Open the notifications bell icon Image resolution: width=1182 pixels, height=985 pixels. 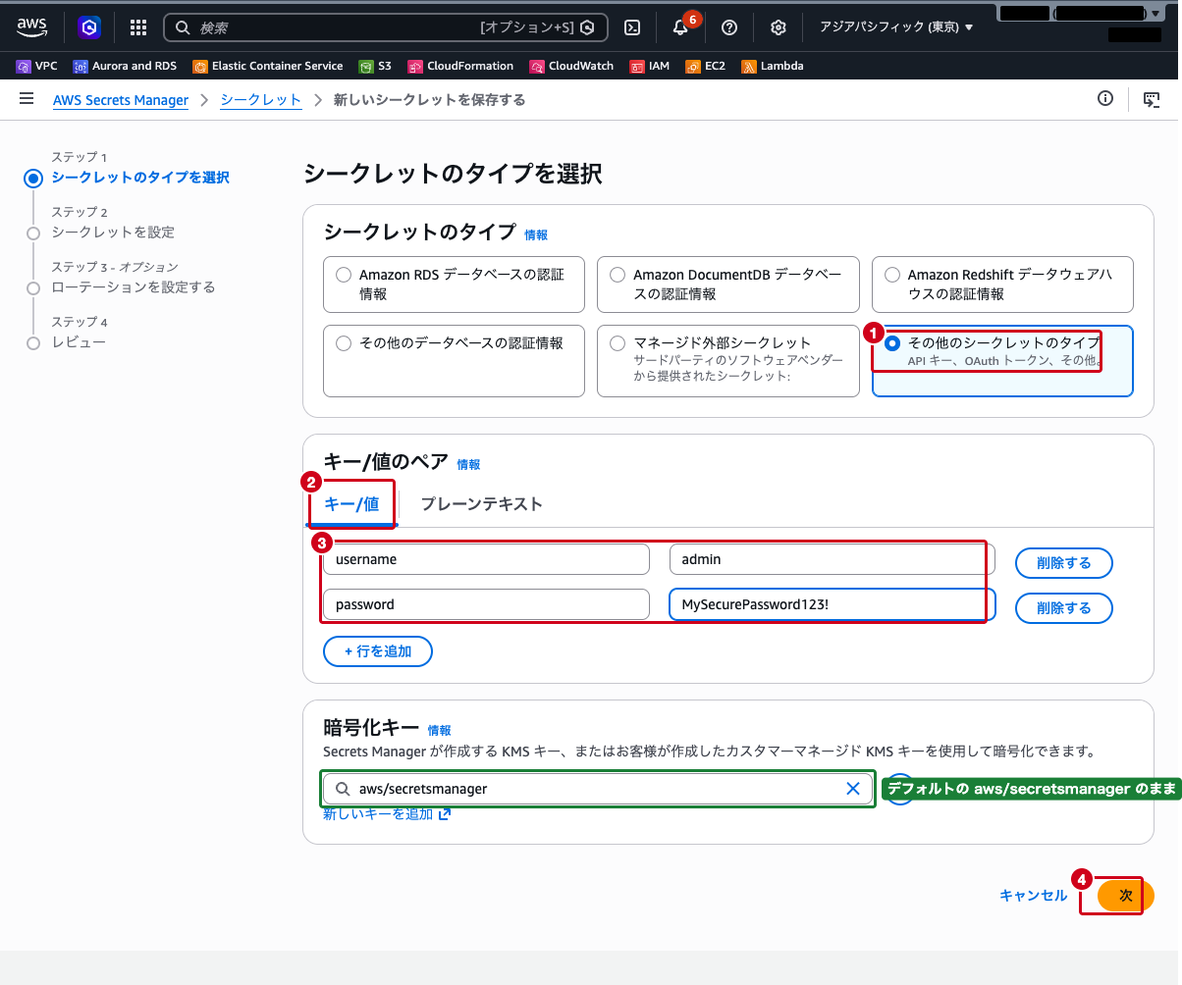coord(680,27)
